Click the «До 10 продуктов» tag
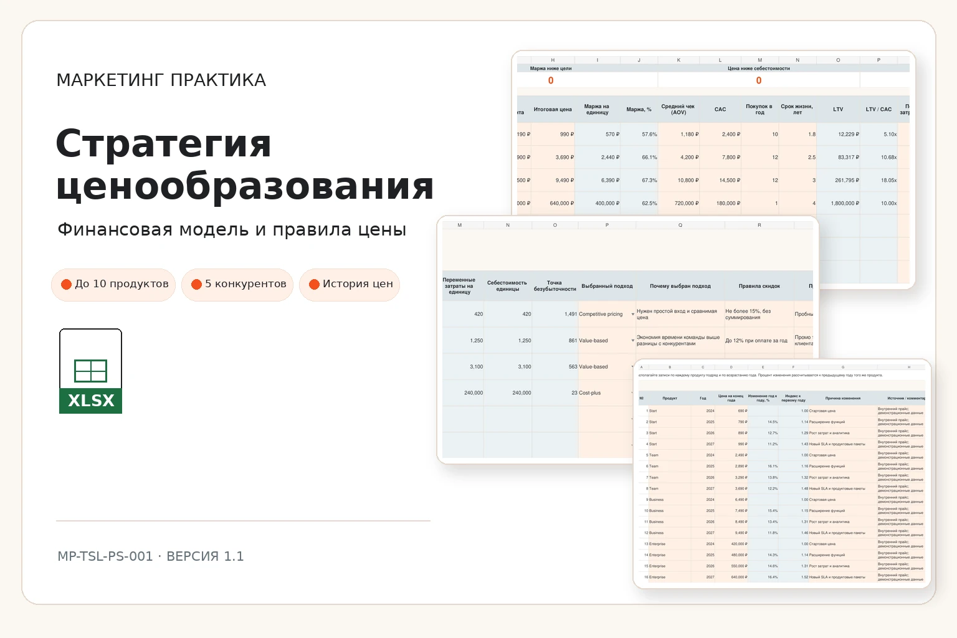 coord(113,284)
